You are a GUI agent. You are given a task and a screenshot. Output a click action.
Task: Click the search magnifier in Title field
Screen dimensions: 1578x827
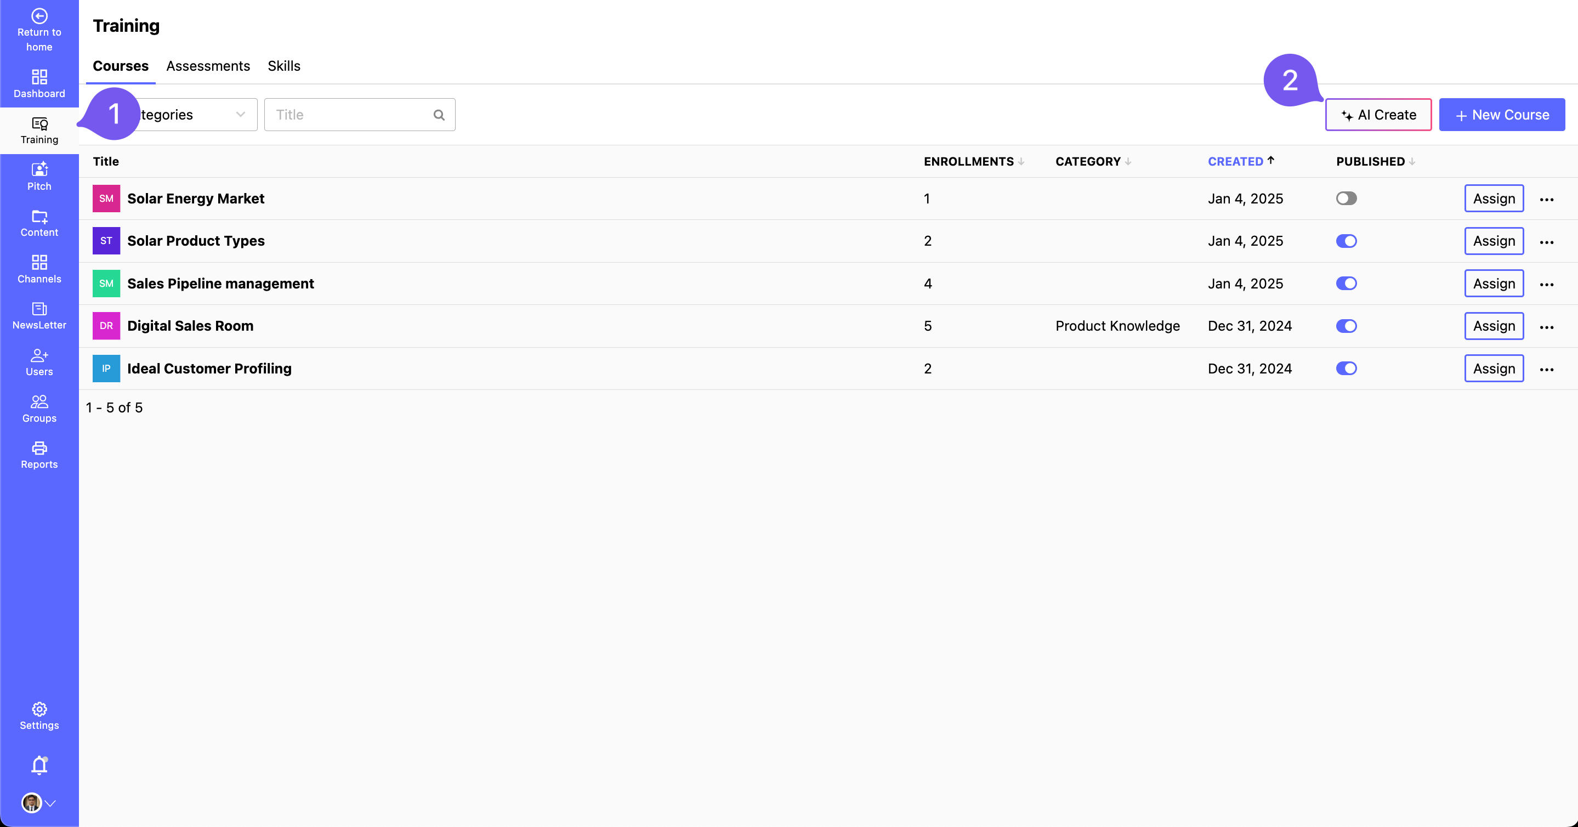439,115
